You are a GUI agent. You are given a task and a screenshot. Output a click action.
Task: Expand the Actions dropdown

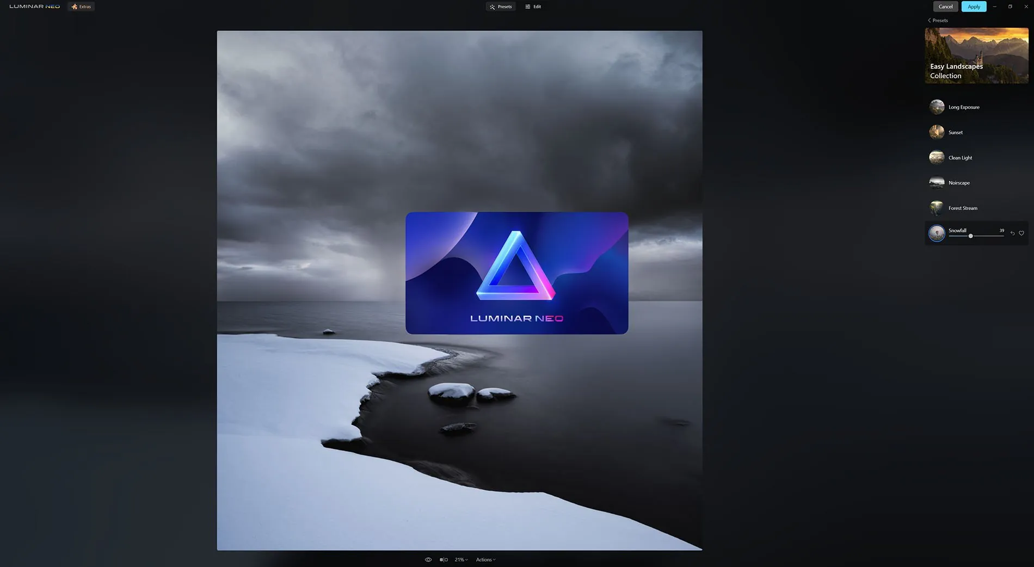[485, 559]
